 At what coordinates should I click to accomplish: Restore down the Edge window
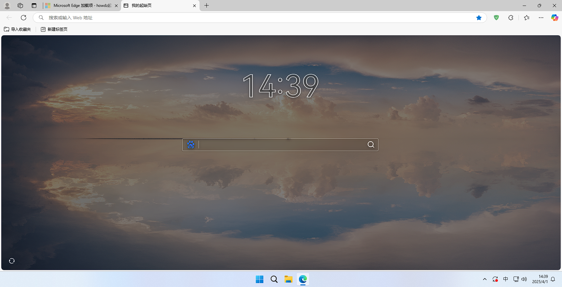[539, 6]
